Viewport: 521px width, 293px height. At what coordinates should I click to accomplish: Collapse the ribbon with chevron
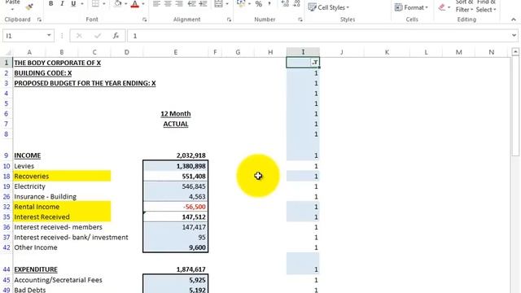[514, 20]
